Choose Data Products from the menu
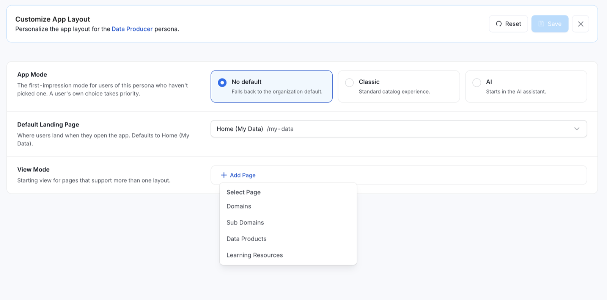The height and width of the screenshot is (300, 607). point(288,239)
